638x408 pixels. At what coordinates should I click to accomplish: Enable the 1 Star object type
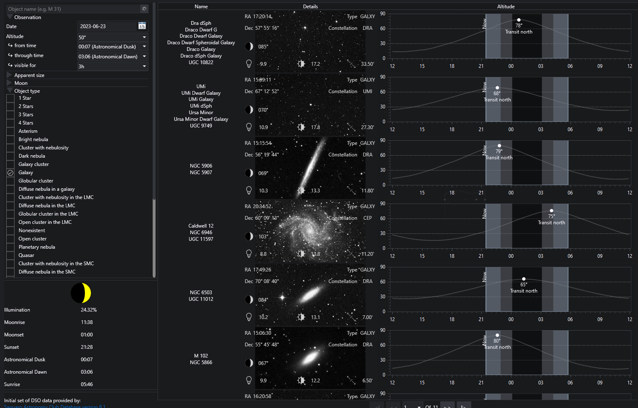click(10, 98)
